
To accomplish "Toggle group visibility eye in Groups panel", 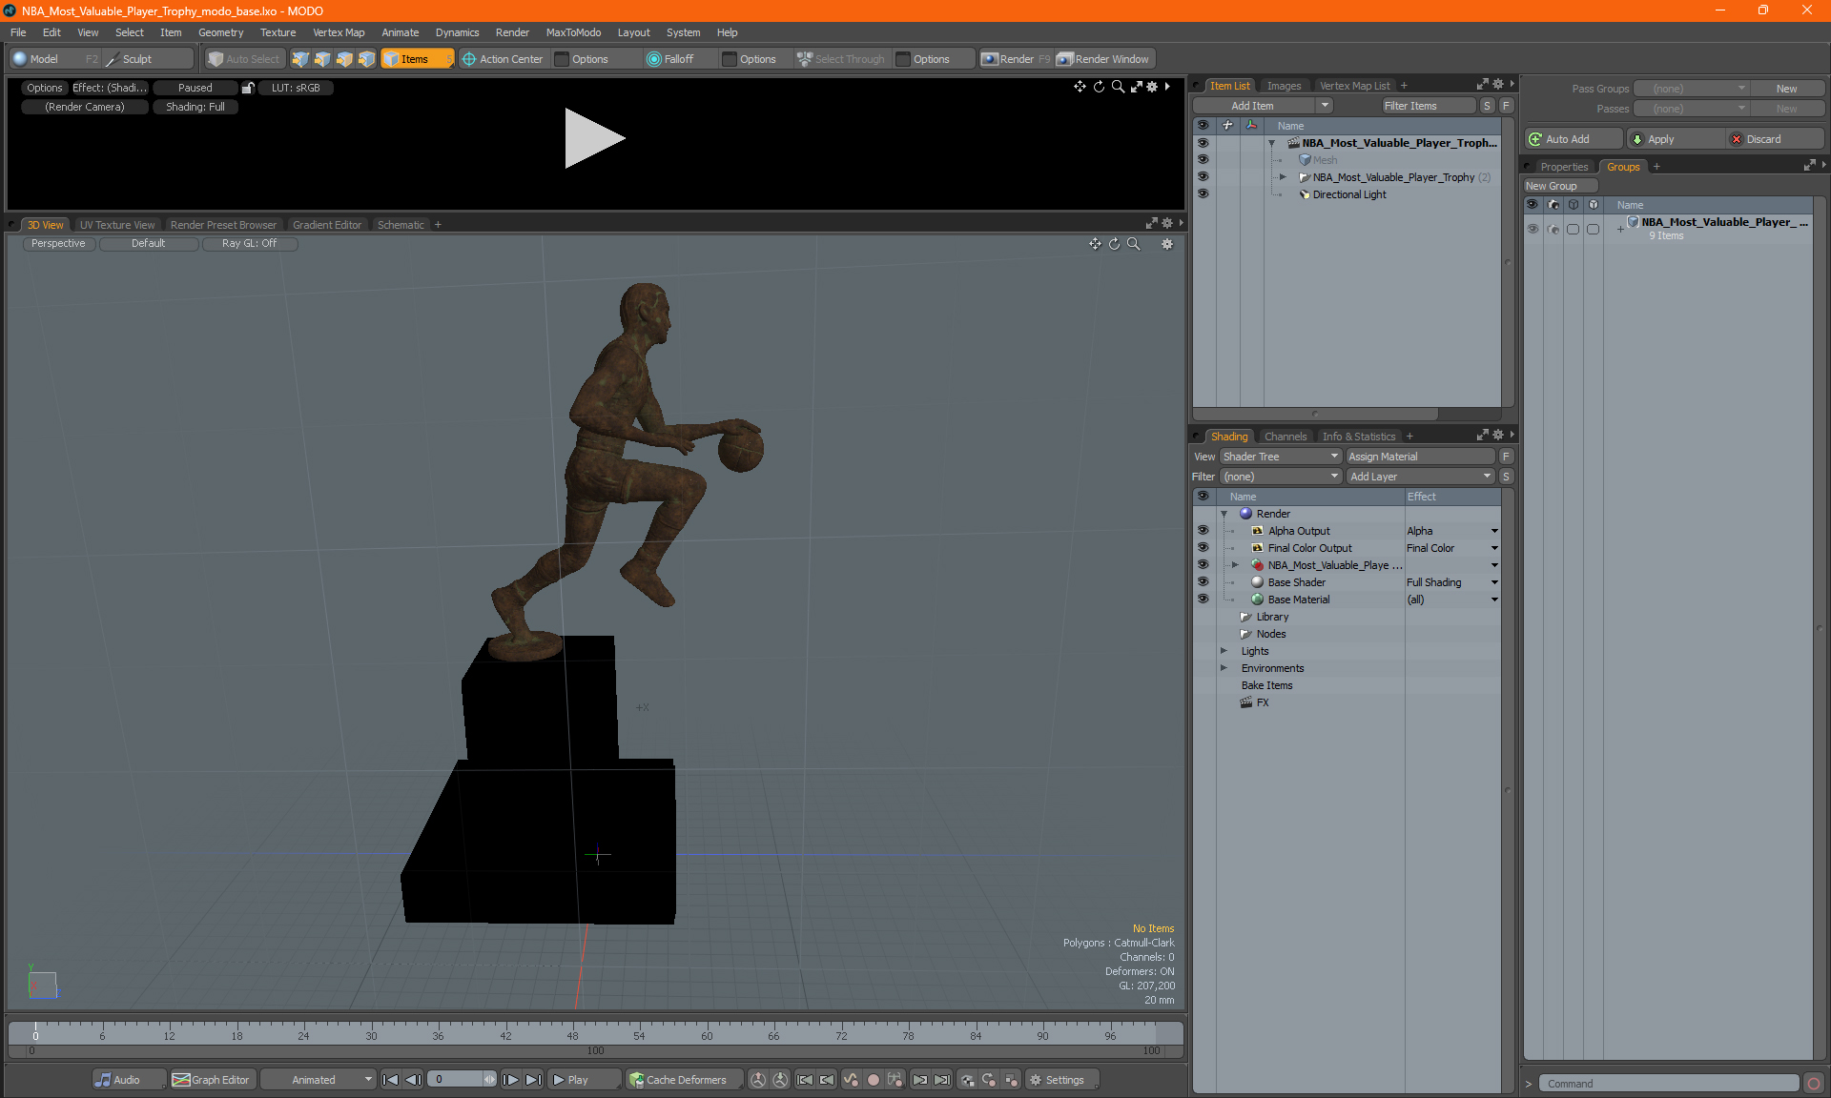I will [x=1533, y=229].
